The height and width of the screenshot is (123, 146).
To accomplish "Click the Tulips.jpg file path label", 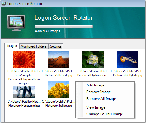I will click(59, 103).
